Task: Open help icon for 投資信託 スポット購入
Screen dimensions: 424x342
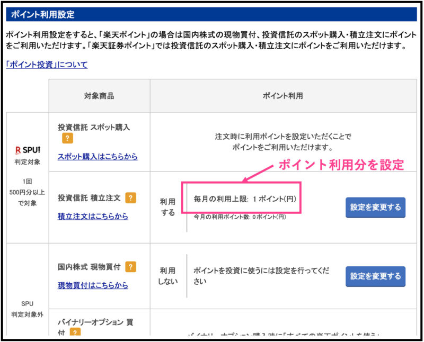Action: (x=67, y=138)
